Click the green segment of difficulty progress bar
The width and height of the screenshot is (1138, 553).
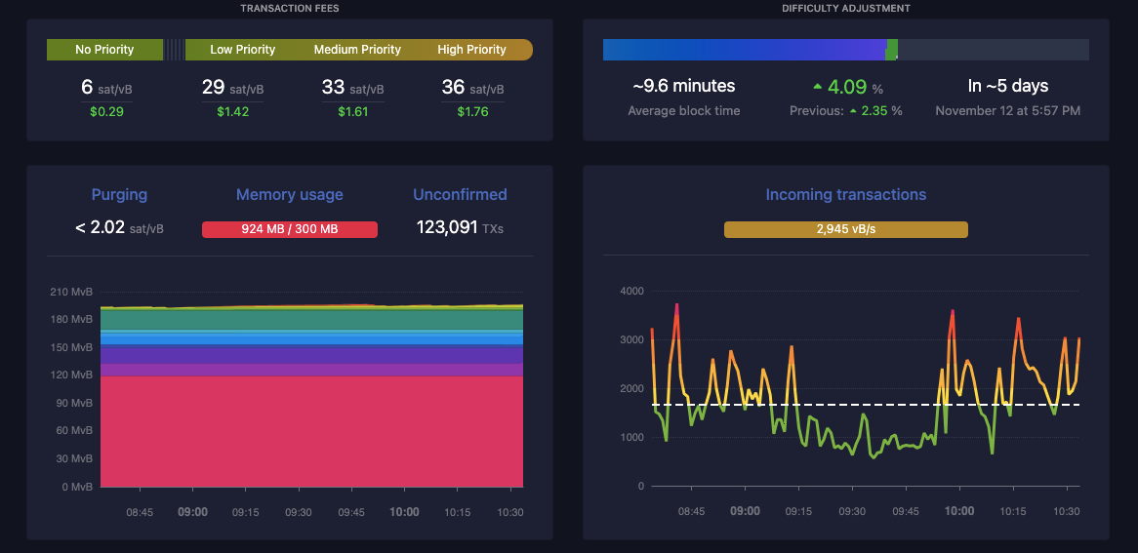click(x=892, y=50)
